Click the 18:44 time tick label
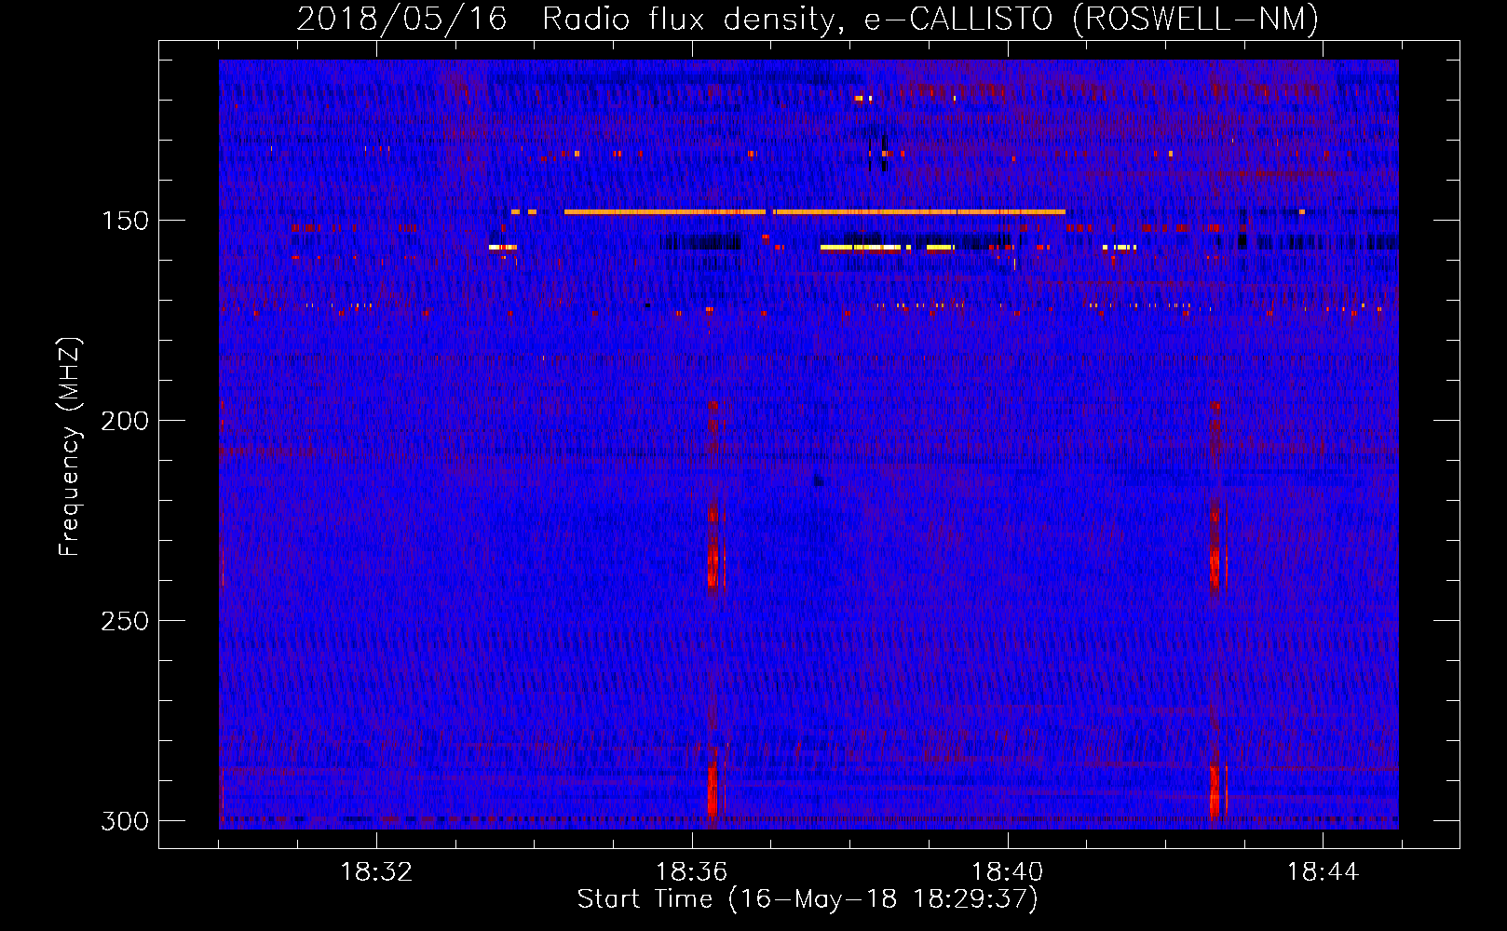This screenshot has height=931, width=1507. click(1323, 872)
